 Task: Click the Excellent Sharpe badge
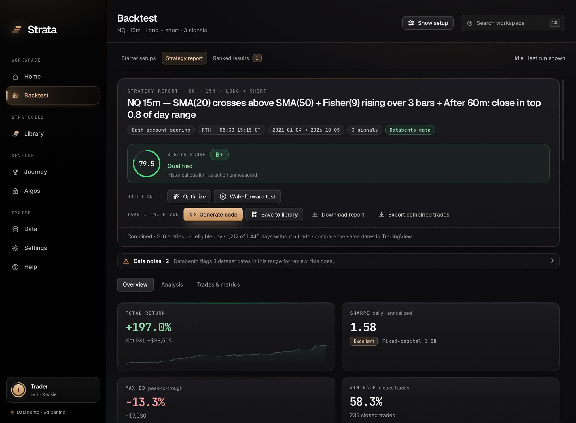click(x=364, y=341)
